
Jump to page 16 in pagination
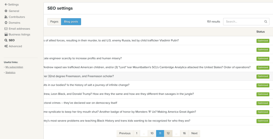[184, 133]
